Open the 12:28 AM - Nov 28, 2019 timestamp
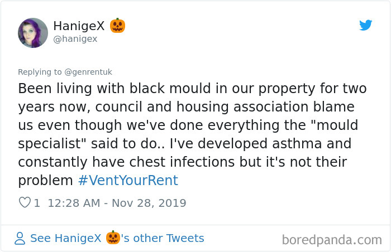Image resolution: width=391 pixels, height=252 pixels. coord(117,203)
